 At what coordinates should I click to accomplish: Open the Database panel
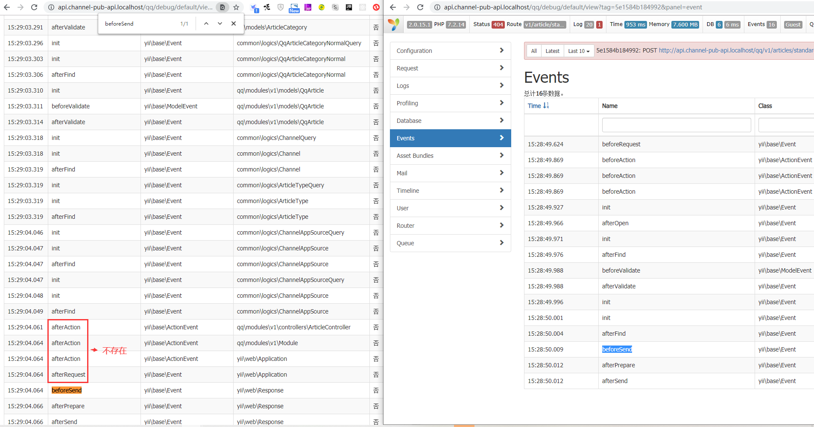pos(450,121)
